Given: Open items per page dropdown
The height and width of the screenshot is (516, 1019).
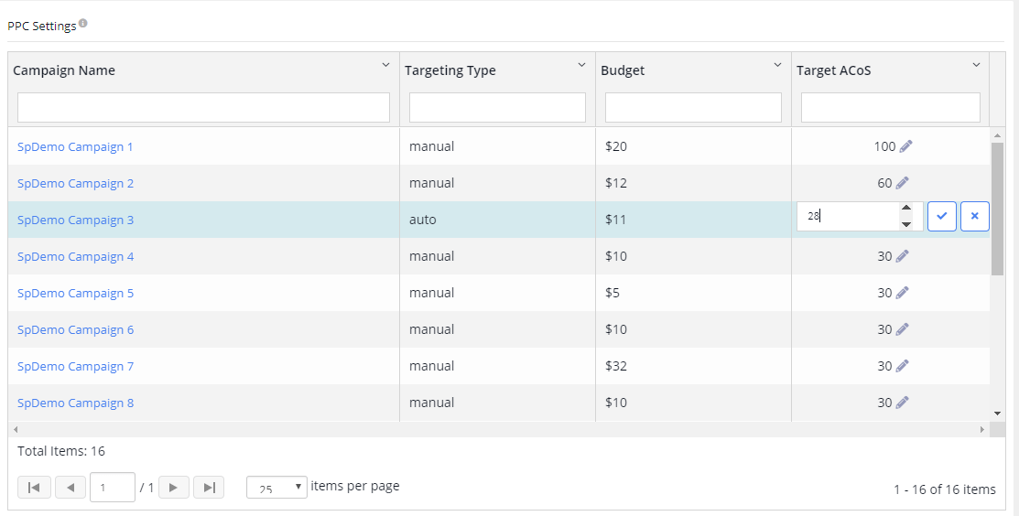Looking at the screenshot, I should (276, 488).
